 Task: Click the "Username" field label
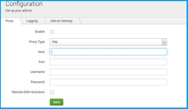37,72
